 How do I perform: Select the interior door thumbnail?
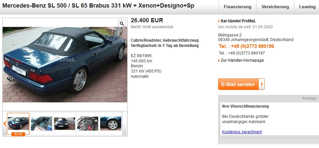click(42, 123)
